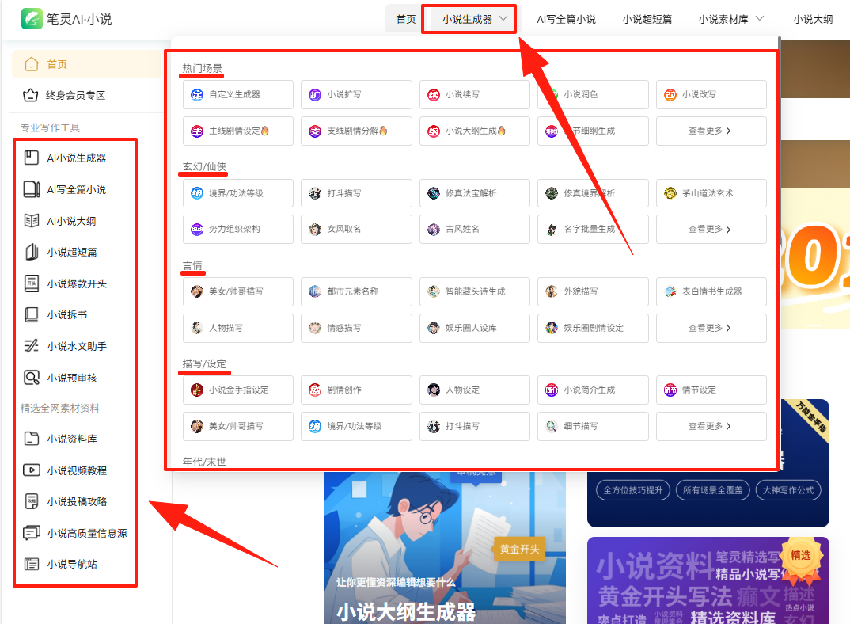Open the 小说大纲生成器 banner image

(445, 547)
